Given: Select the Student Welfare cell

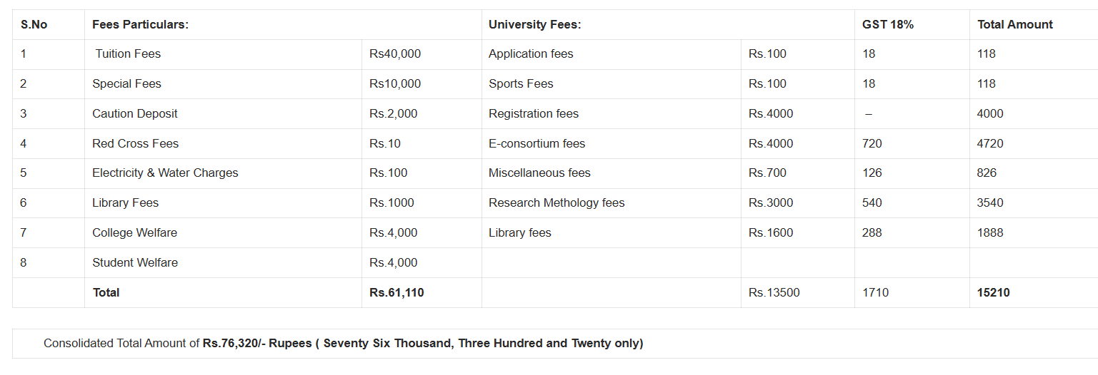Looking at the screenshot, I should [x=135, y=263].
